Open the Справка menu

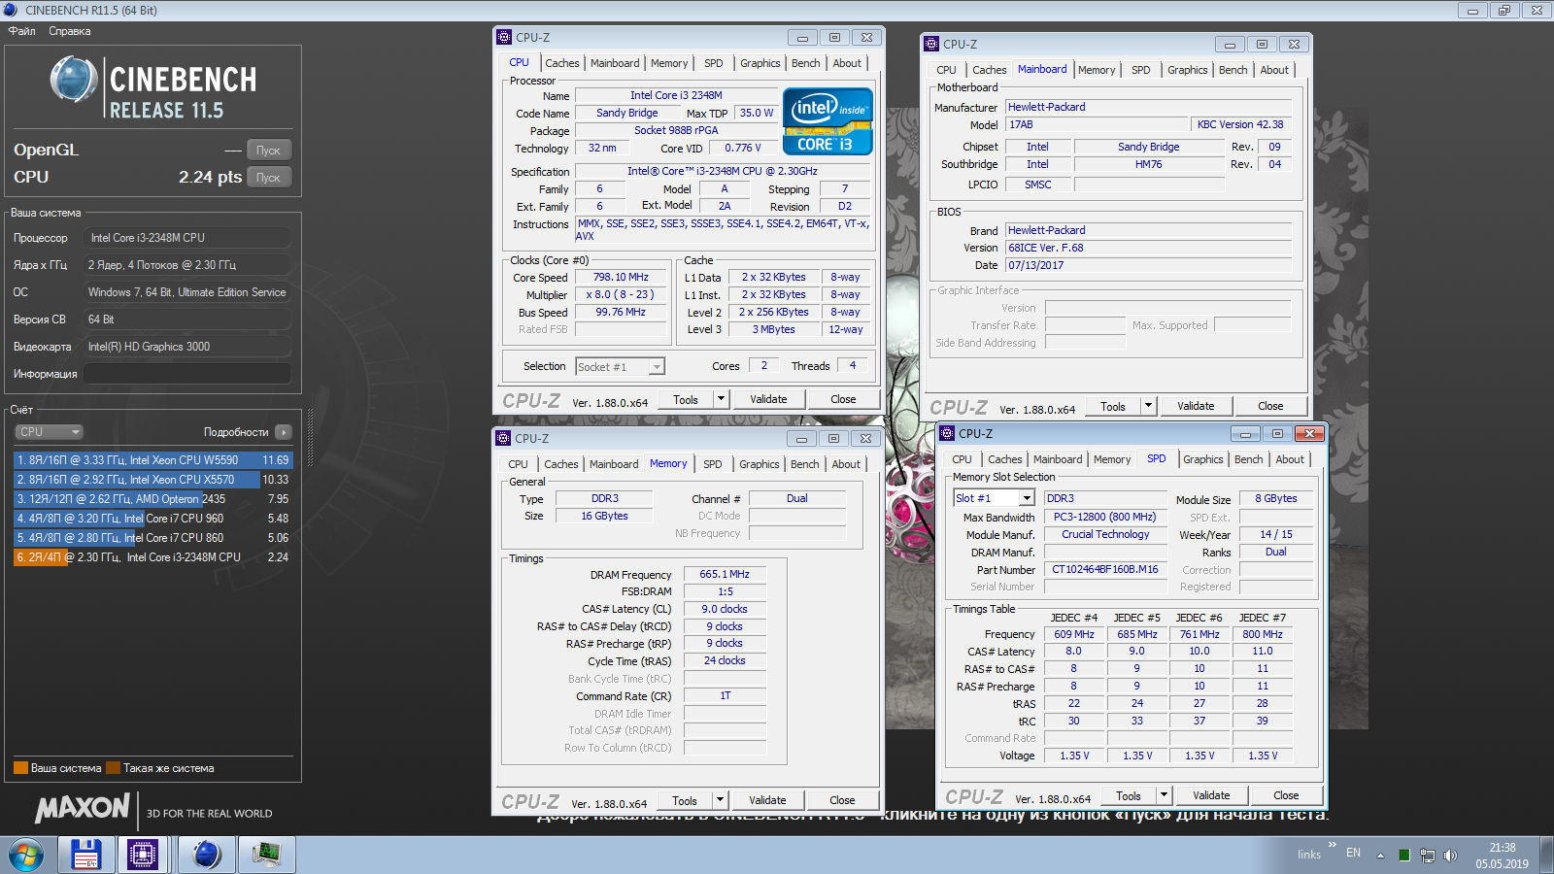tap(70, 31)
